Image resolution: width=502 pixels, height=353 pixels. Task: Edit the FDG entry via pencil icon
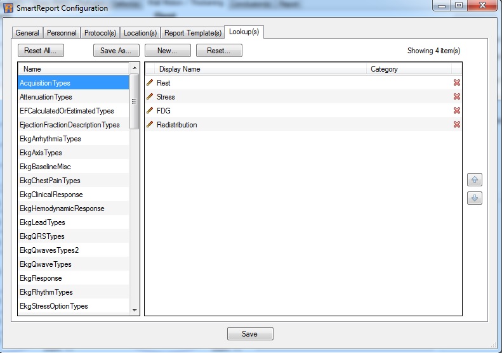150,111
